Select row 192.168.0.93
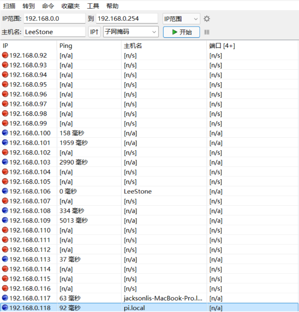Image resolution: width=299 pixels, height=312 pixels. 149,65
